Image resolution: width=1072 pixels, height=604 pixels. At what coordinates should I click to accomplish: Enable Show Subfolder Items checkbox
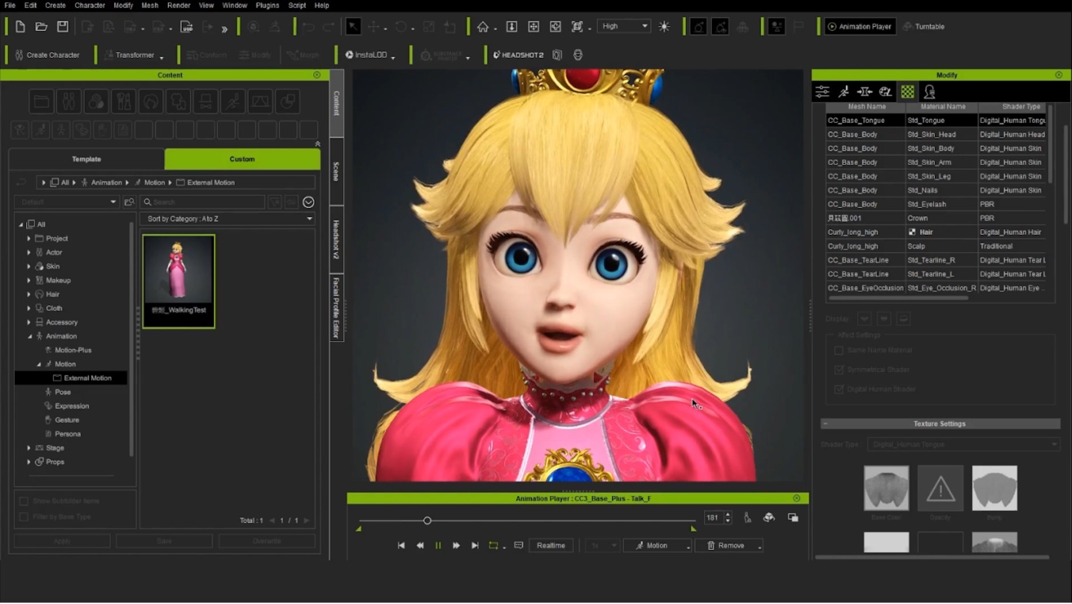point(23,501)
